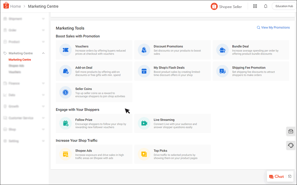Click the View My Promotions link
The height and width of the screenshot is (185, 297).
coord(273,27)
